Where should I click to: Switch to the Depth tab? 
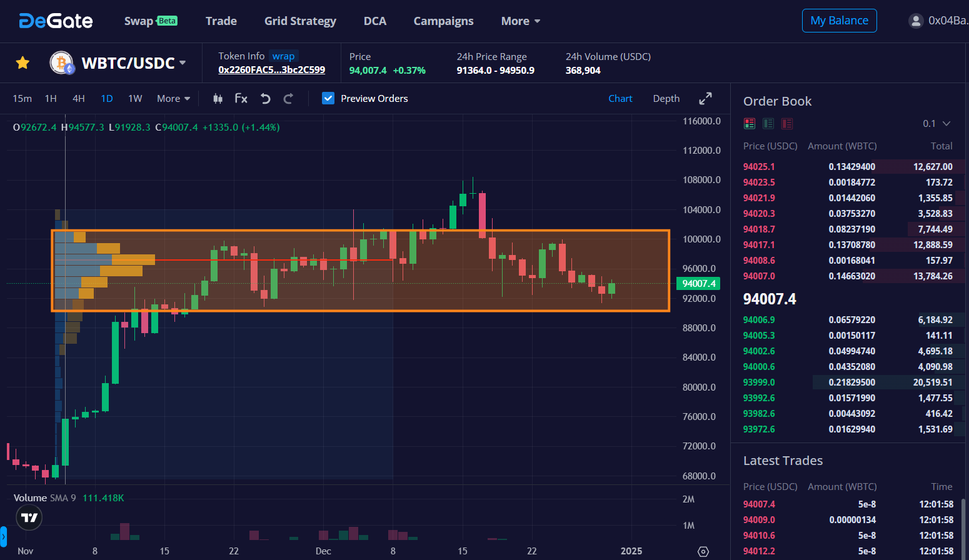click(666, 99)
